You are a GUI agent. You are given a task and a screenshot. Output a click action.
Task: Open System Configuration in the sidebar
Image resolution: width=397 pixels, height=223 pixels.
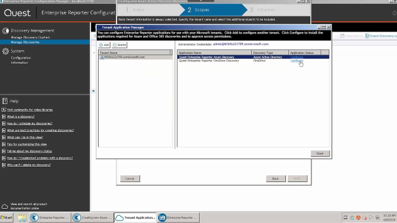click(20, 58)
